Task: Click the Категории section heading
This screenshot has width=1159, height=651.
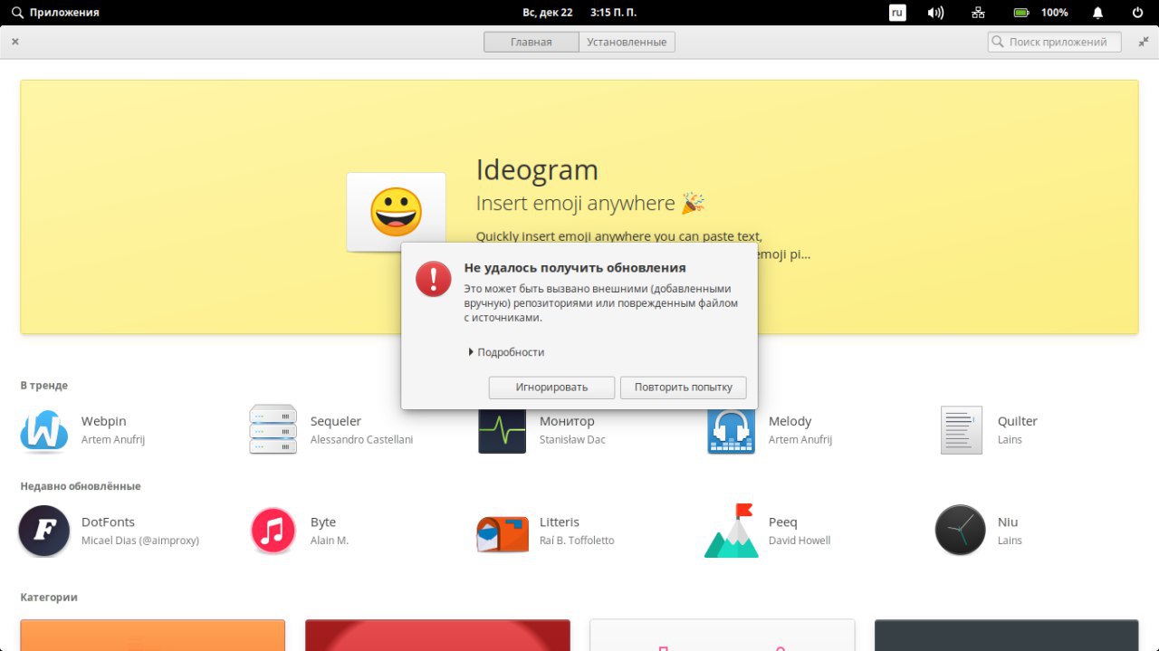Action: tap(49, 598)
